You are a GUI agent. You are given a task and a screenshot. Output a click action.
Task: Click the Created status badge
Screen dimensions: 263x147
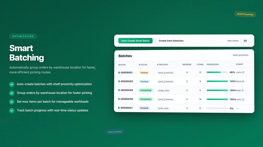click(144, 108)
